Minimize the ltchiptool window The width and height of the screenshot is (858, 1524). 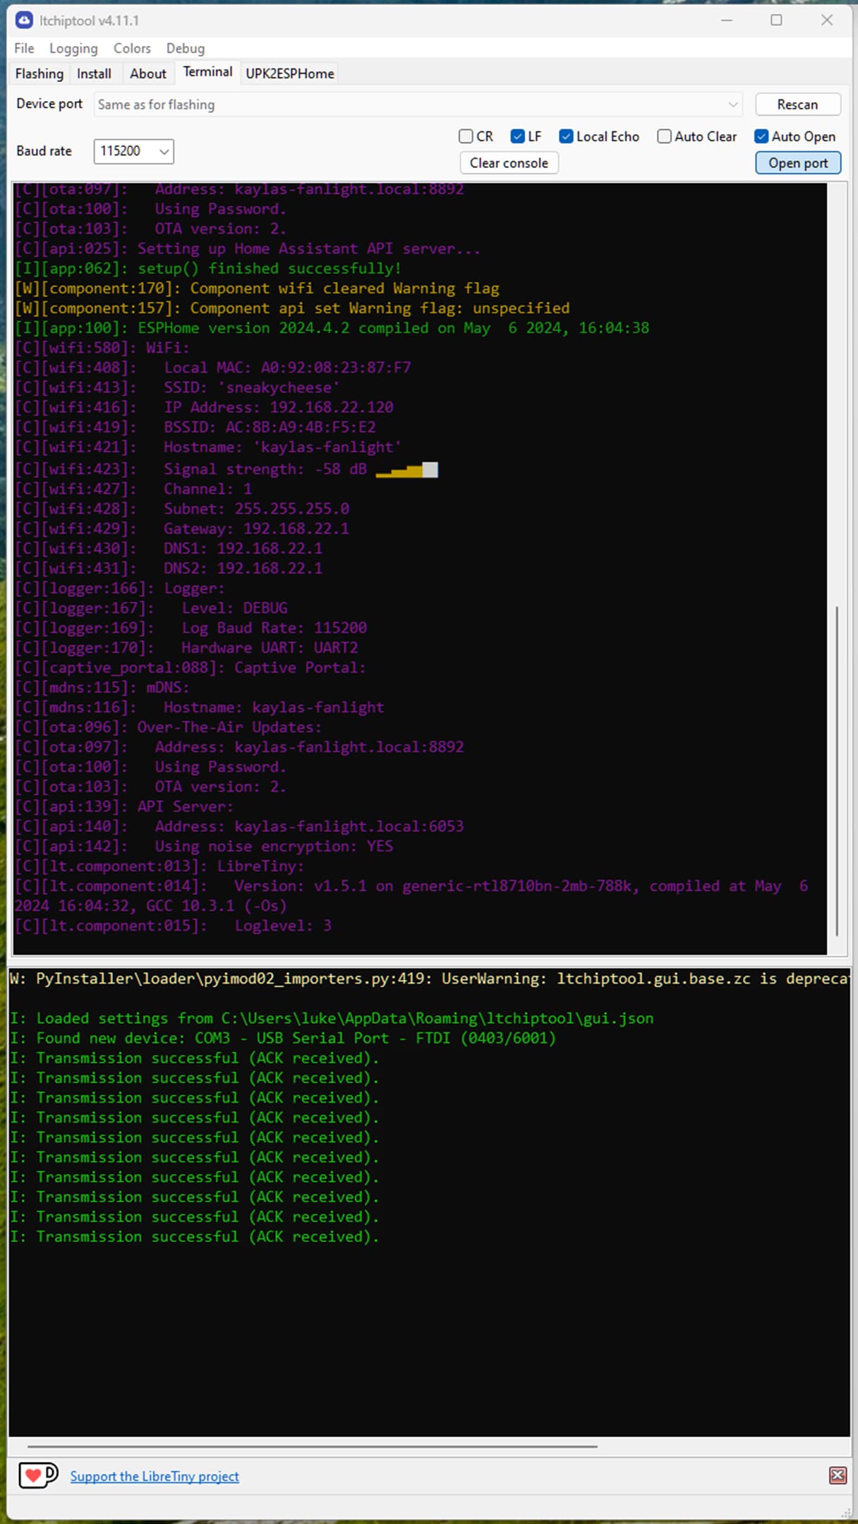pos(727,20)
